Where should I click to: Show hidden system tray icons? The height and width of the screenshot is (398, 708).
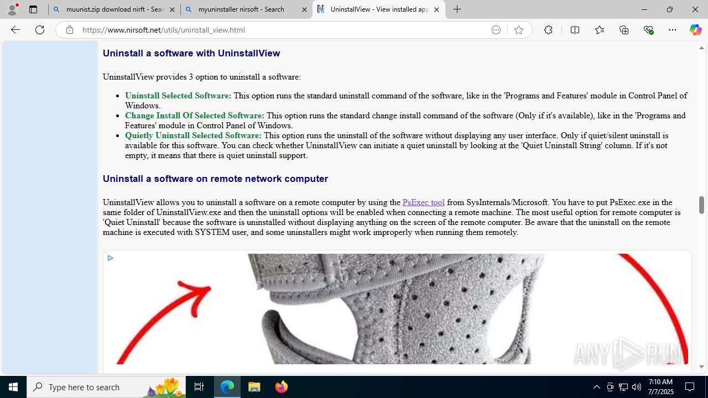coord(596,387)
